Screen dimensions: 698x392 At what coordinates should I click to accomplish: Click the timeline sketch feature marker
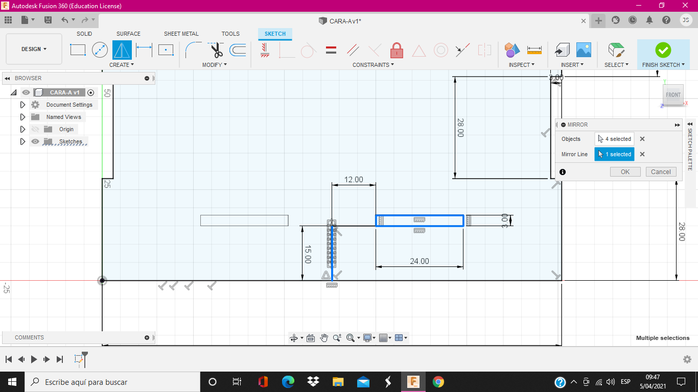[x=79, y=359]
